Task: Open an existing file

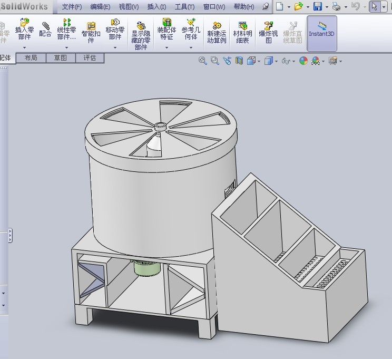Action: tap(299, 6)
